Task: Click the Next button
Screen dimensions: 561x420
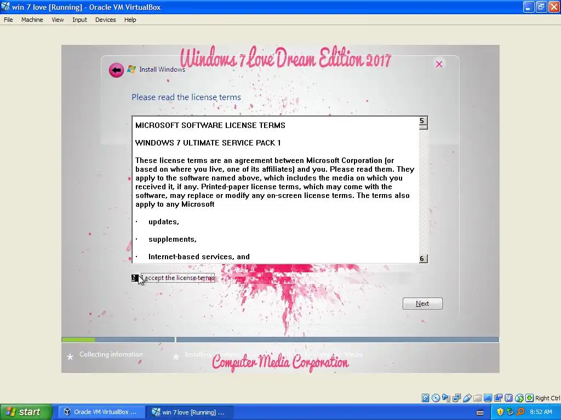Action: [x=422, y=303]
